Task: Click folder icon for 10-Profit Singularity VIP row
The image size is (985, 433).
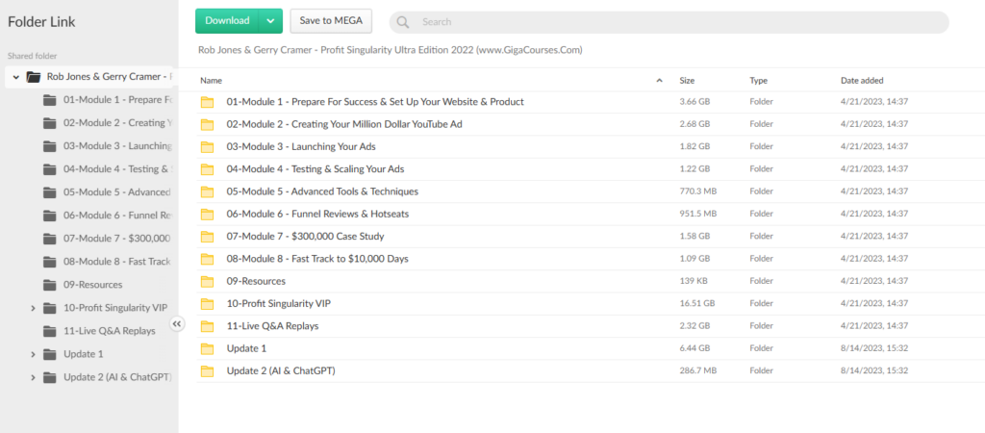Action: [206, 304]
